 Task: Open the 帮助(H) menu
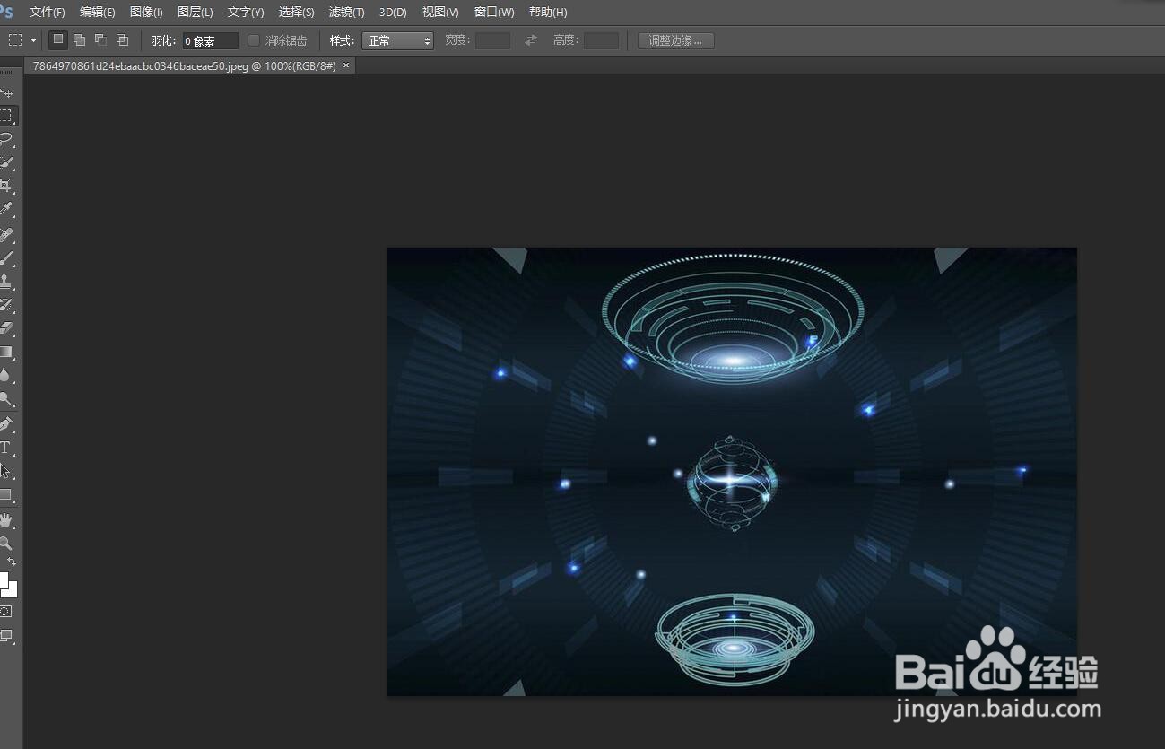click(548, 13)
